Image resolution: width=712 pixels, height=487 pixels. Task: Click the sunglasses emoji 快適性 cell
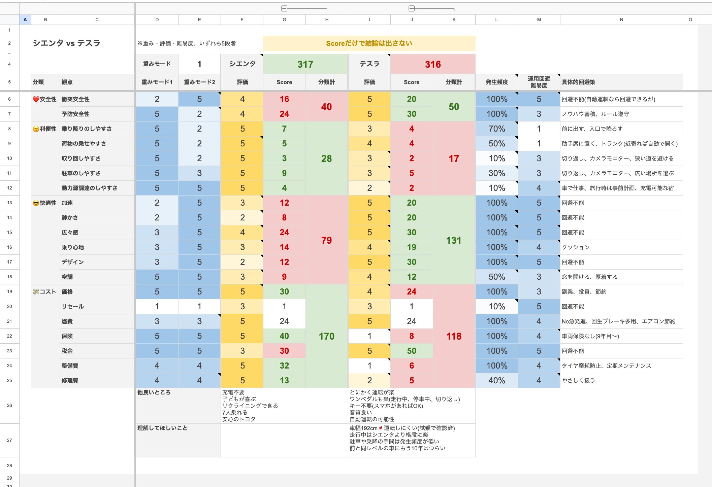pos(45,203)
